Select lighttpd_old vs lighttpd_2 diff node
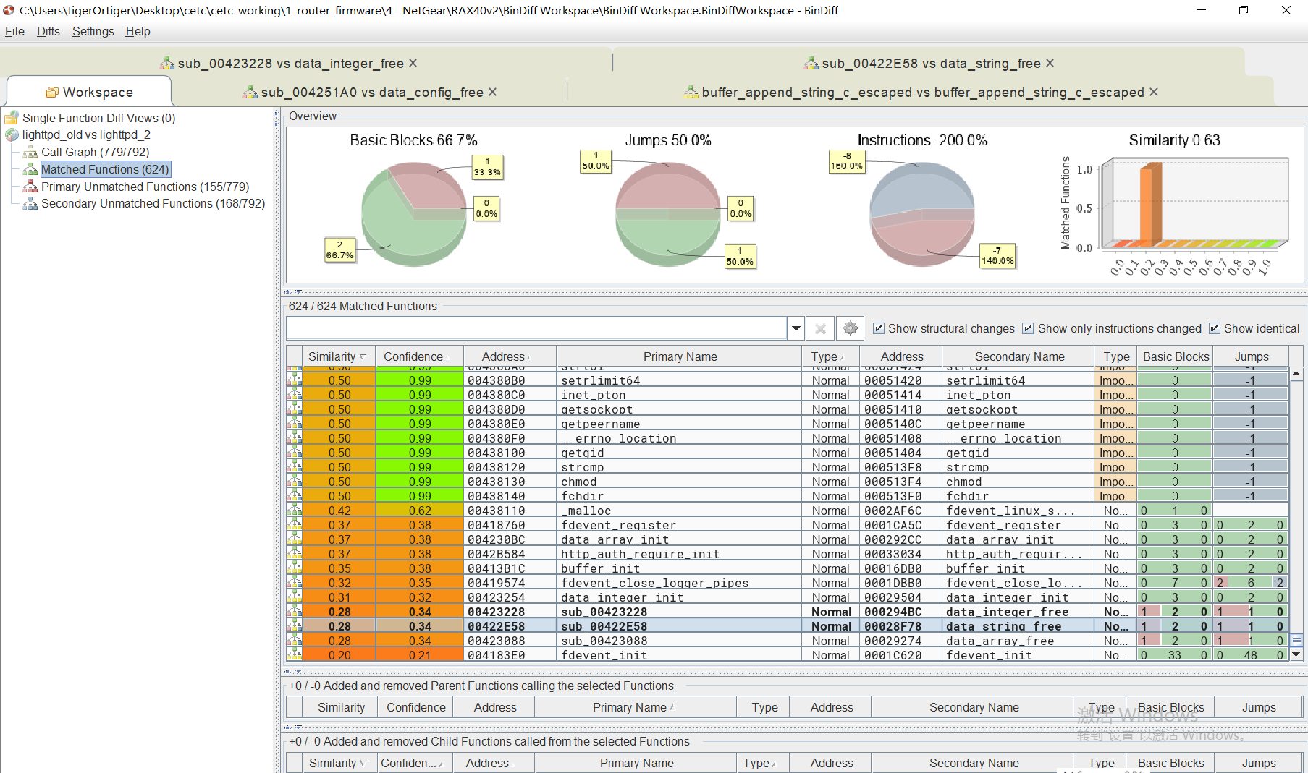Image resolution: width=1308 pixels, height=773 pixels. 86,134
